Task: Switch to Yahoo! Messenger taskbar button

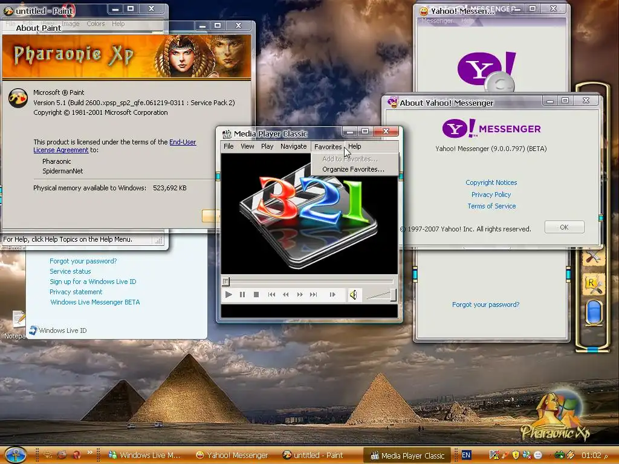Action: click(x=232, y=456)
